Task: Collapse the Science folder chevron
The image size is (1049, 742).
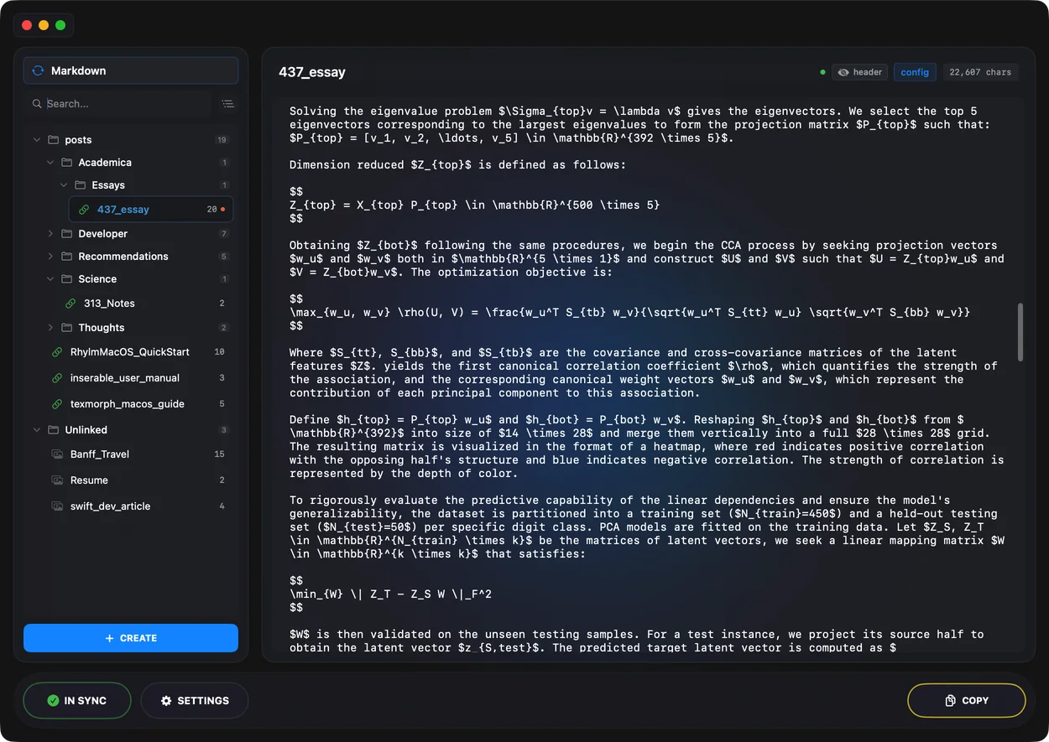Action: 50,279
